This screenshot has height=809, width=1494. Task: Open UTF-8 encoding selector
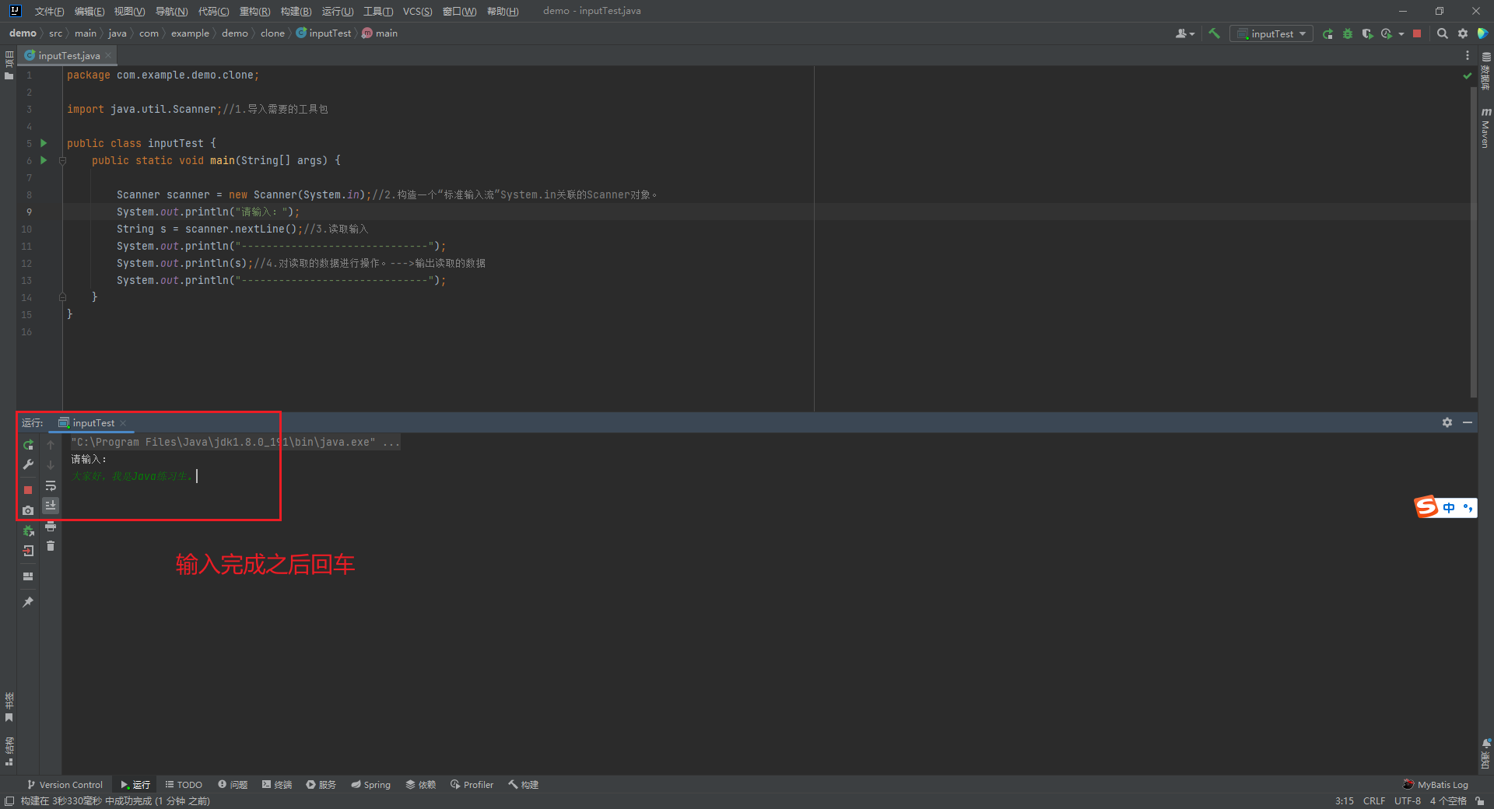click(x=1408, y=800)
